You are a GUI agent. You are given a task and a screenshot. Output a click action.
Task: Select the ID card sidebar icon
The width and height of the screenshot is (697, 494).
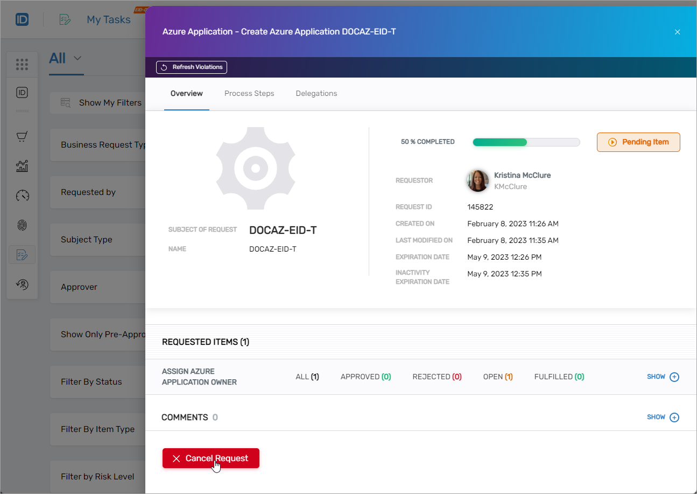point(22,93)
